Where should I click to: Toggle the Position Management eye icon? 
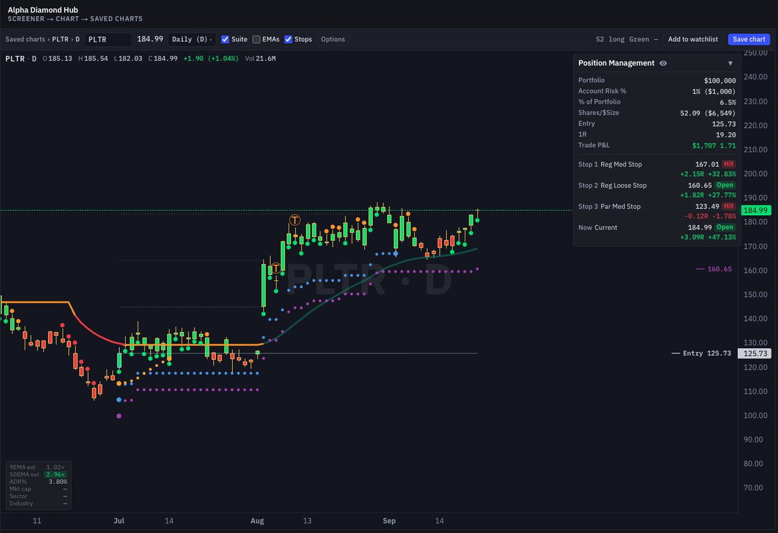[663, 63]
